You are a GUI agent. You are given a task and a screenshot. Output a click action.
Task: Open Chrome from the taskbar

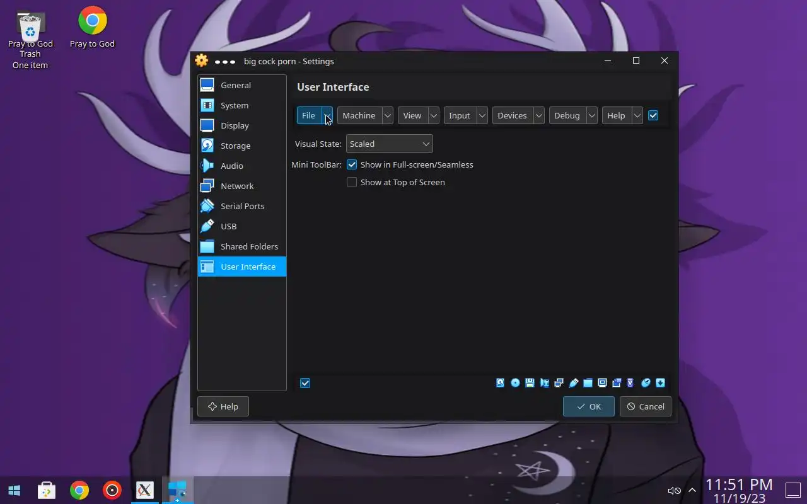coord(79,490)
